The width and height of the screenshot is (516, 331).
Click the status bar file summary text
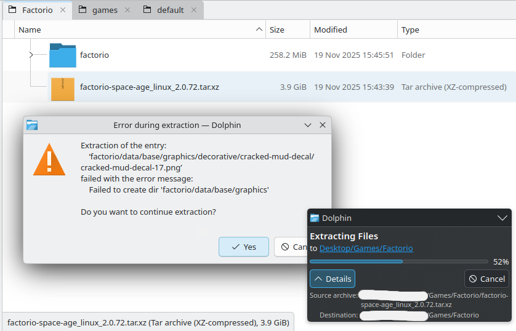148,323
